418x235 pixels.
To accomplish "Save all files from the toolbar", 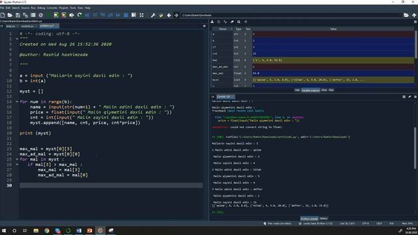I will tap(25, 15).
